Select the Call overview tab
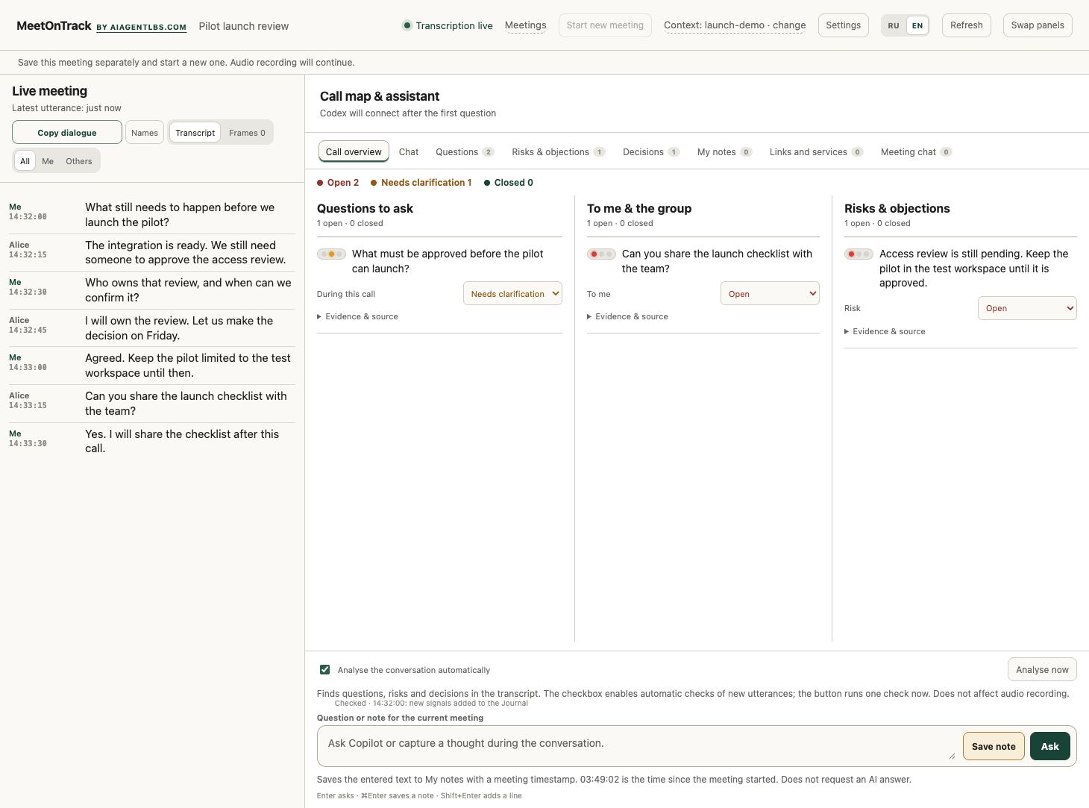Viewport: 1089px width, 808px height. (354, 151)
